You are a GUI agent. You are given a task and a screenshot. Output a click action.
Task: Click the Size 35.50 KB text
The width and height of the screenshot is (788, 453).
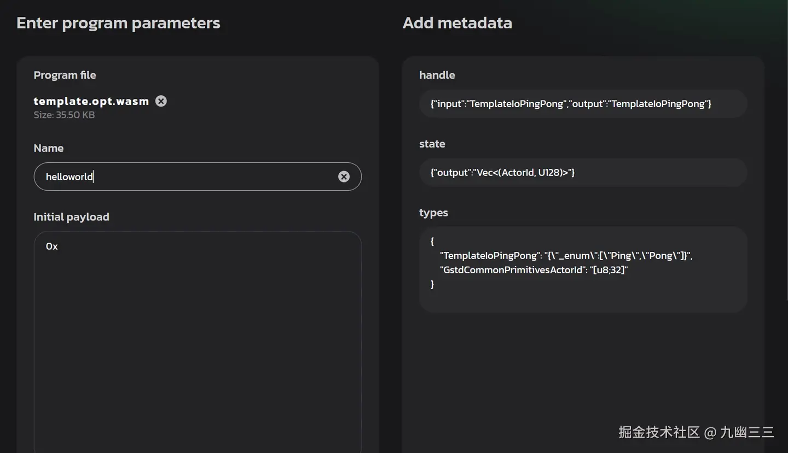click(x=64, y=115)
